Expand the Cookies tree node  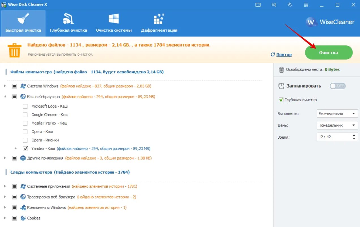[5, 218]
